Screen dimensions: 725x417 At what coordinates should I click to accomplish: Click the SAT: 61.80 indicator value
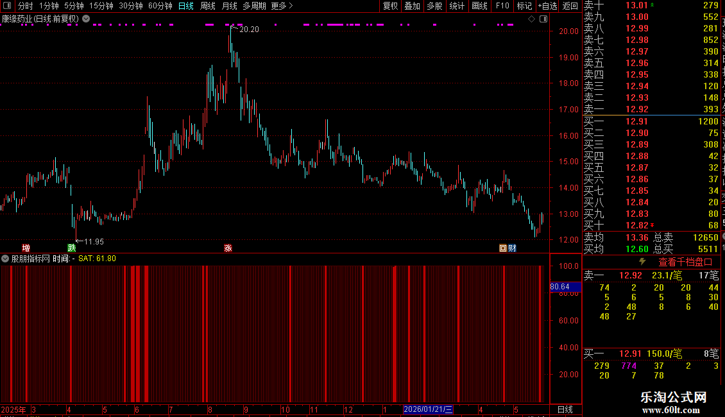[x=97, y=259]
